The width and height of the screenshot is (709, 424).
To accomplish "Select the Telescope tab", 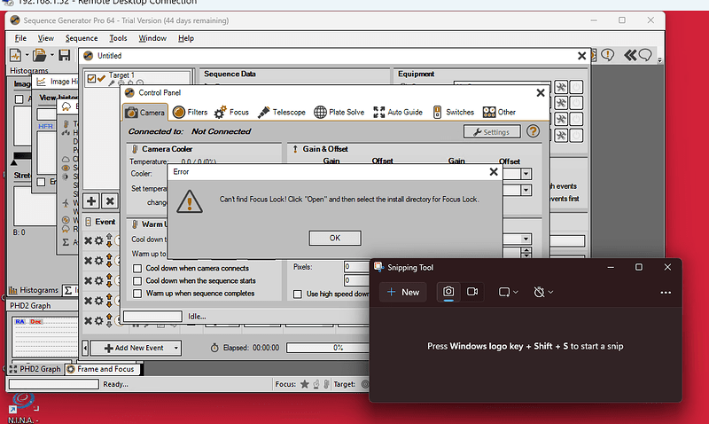I will click(281, 112).
